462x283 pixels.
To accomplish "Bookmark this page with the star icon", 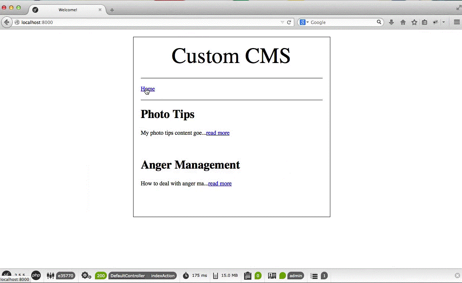I will pos(414,22).
